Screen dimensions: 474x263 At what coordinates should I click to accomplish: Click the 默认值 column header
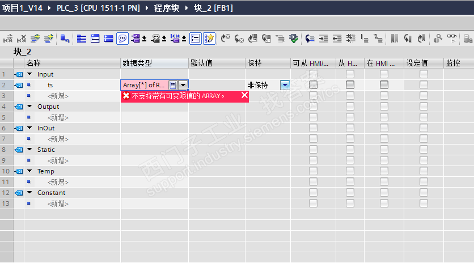pyautogui.click(x=217, y=63)
